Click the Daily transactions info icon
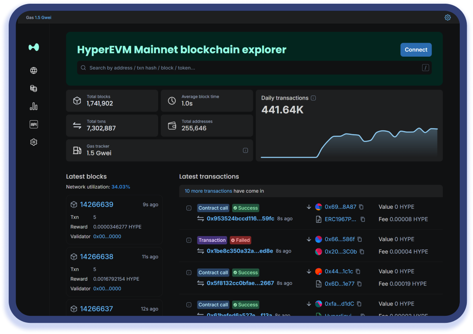473x334 pixels. pyautogui.click(x=313, y=98)
